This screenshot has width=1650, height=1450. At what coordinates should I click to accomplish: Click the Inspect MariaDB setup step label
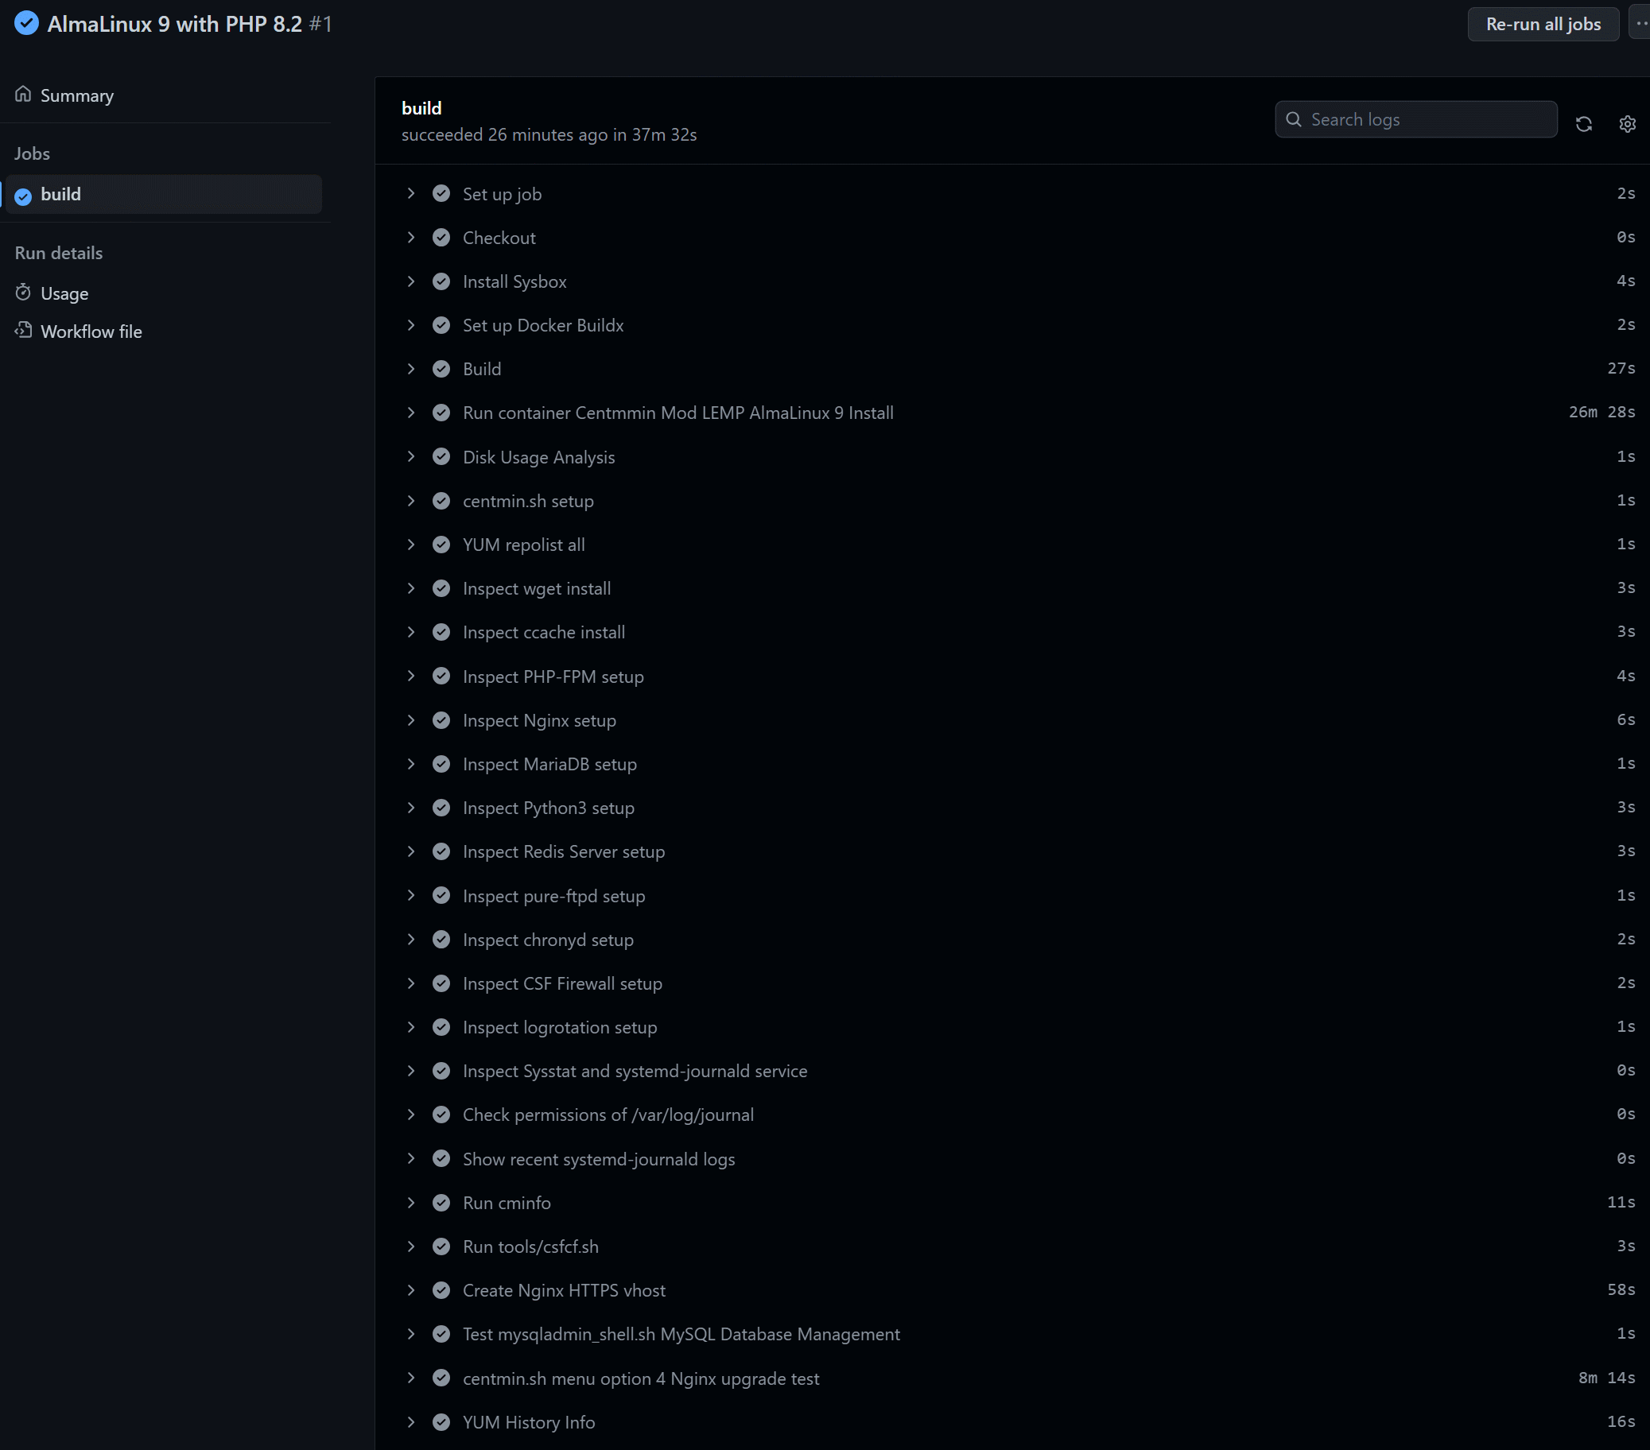tap(549, 764)
